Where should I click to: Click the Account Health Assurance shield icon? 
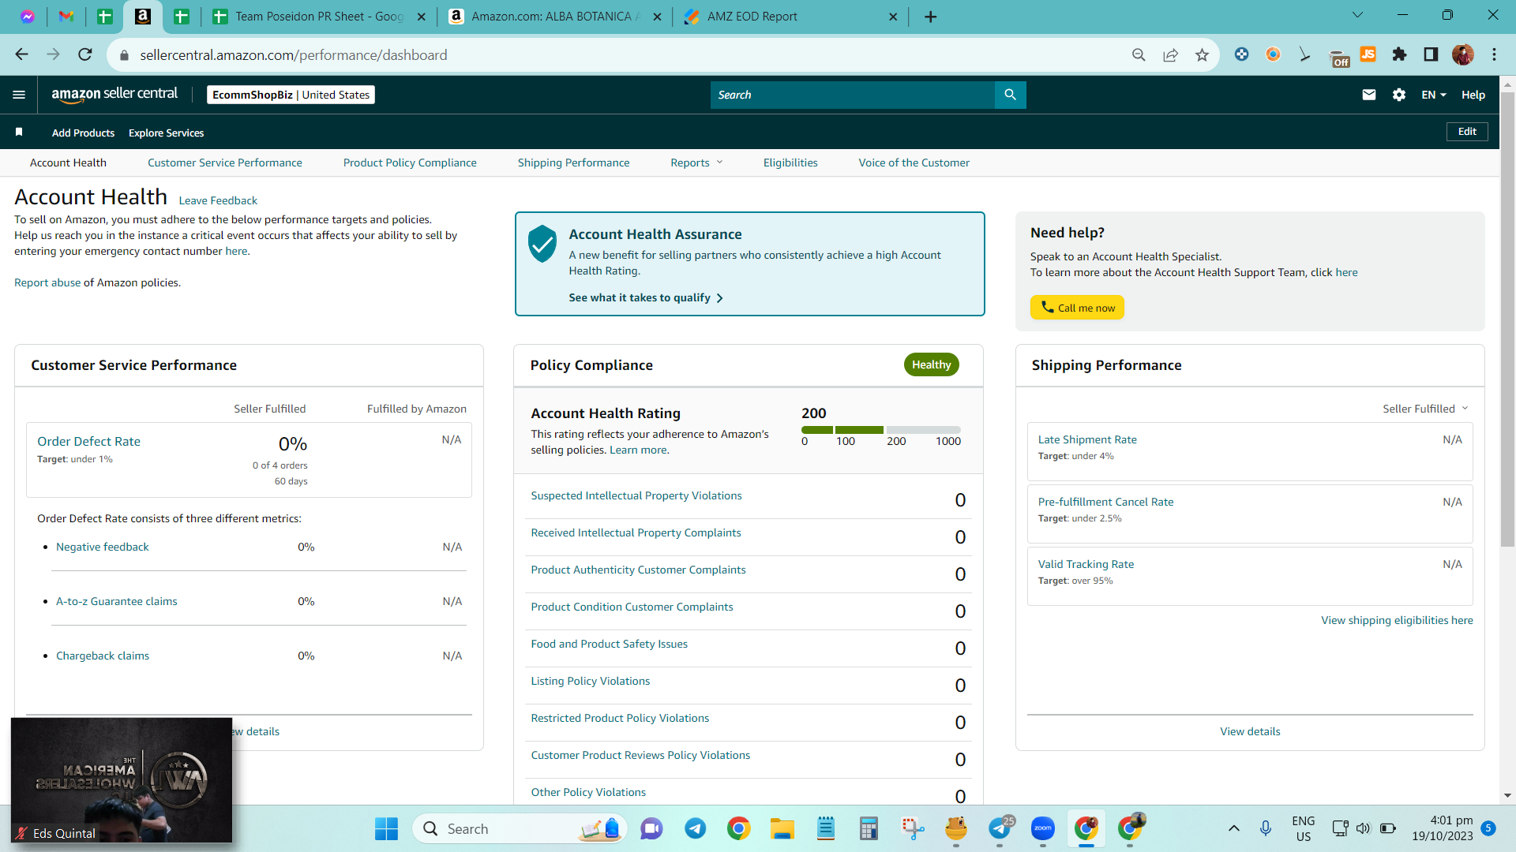(542, 243)
